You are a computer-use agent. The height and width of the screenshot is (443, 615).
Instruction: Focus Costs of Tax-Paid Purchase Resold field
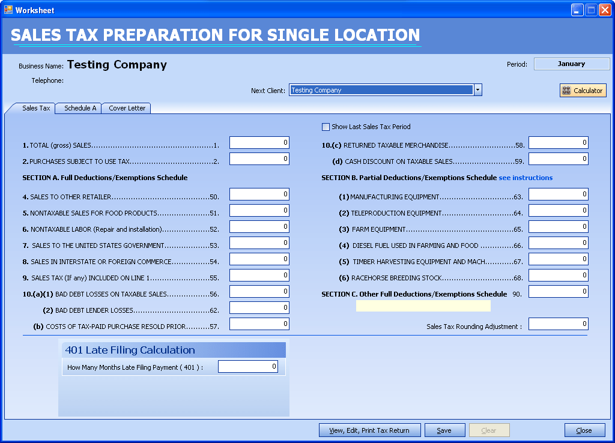click(x=259, y=324)
